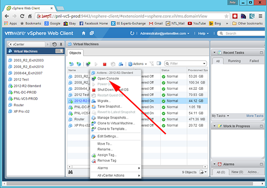Maximize the Recent Tasks panel

(261, 52)
